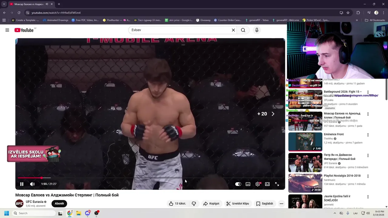The image size is (388, 218).
Task: Open the UFC Eurasia channel avatar
Action: (19, 203)
